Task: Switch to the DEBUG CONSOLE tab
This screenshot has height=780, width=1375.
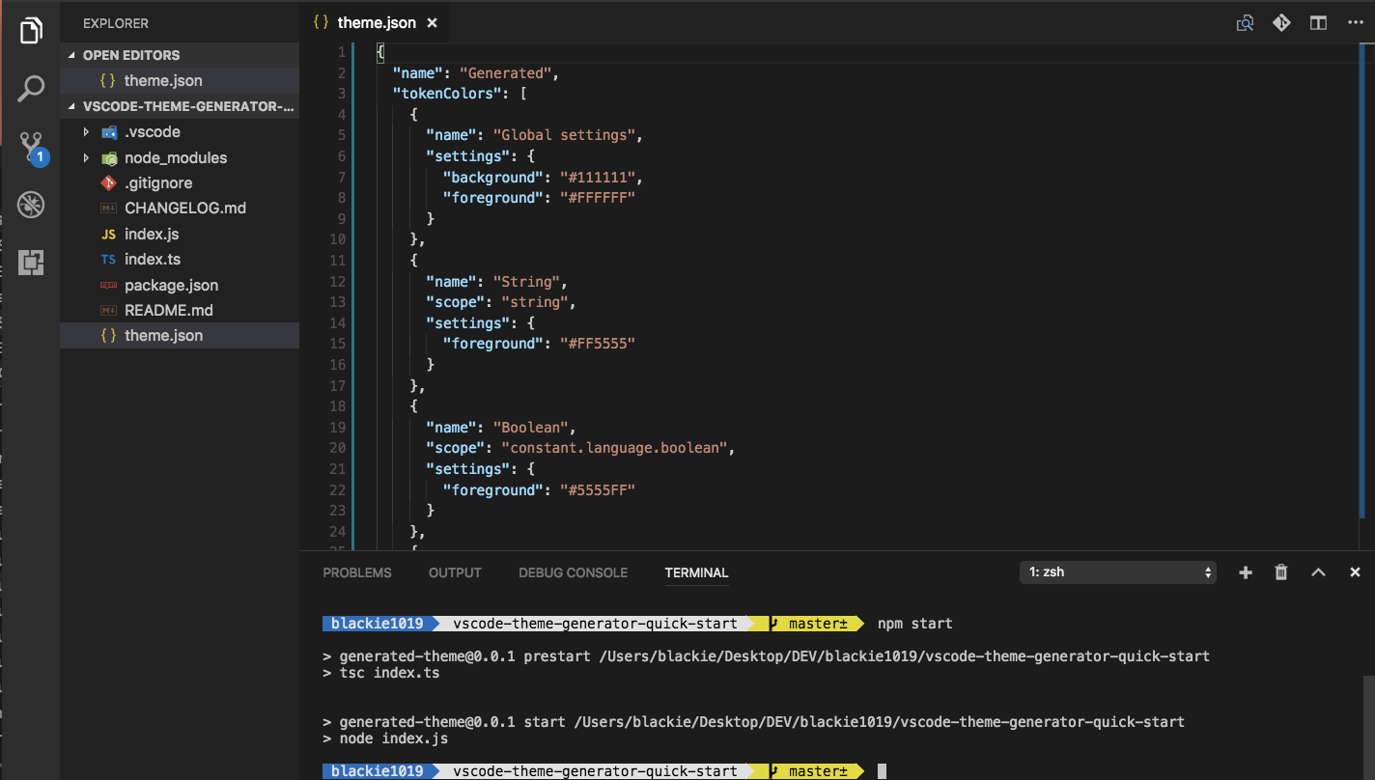Action: pos(573,572)
